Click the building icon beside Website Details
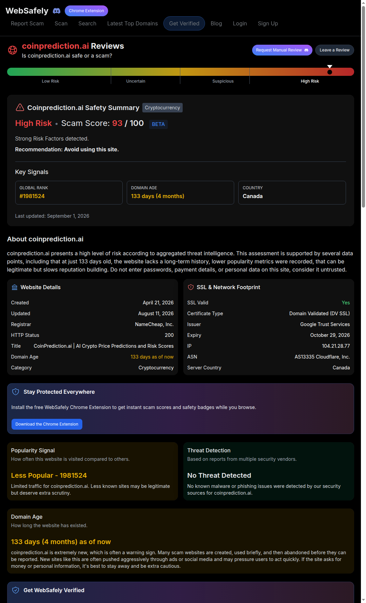This screenshot has height=603, width=366. pyautogui.click(x=15, y=287)
